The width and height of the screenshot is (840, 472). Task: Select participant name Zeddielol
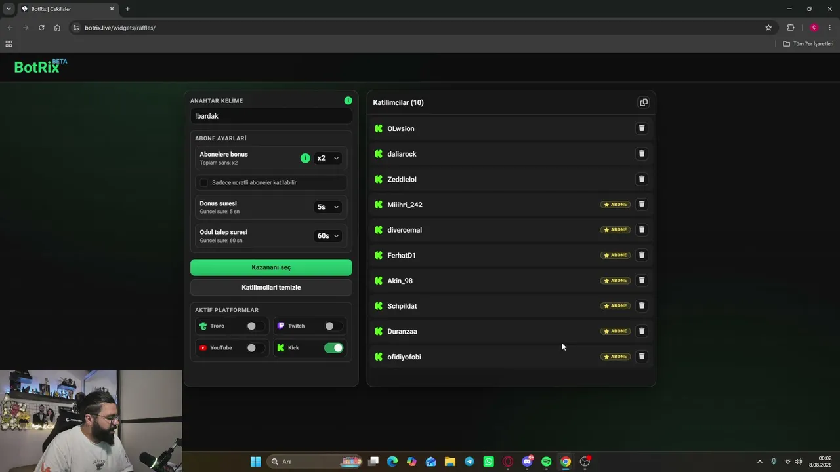[x=402, y=180]
